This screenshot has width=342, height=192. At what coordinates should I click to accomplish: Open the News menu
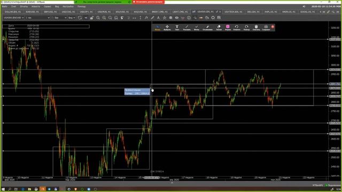pos(36,6)
